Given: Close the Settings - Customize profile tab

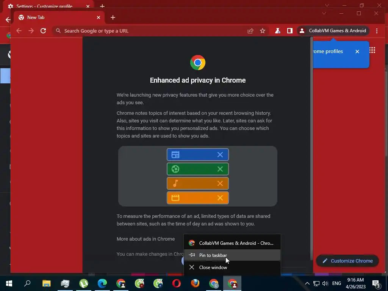Looking at the screenshot, I should (88, 6).
